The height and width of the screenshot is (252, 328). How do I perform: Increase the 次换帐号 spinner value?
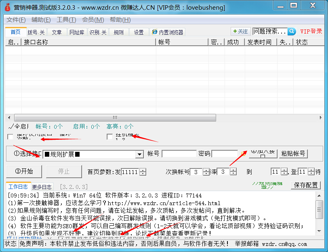(x=206, y=170)
